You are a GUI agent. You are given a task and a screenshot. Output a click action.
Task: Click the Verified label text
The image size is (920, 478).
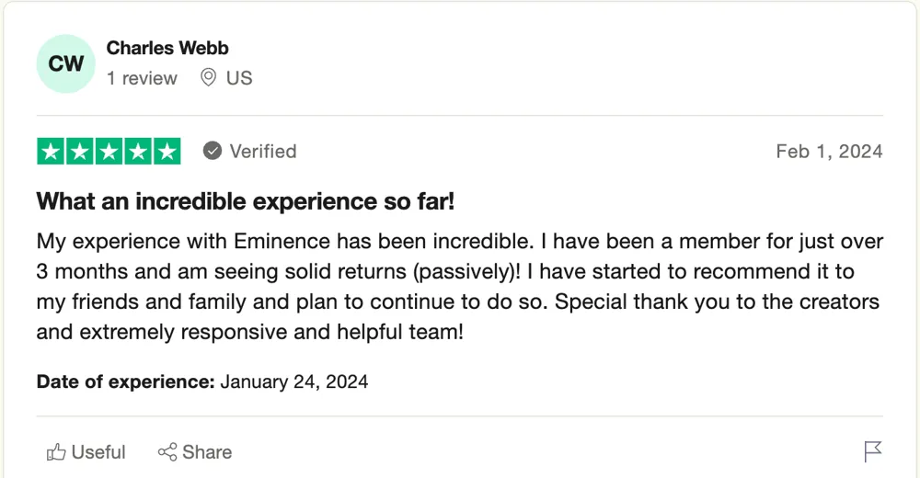coord(263,152)
